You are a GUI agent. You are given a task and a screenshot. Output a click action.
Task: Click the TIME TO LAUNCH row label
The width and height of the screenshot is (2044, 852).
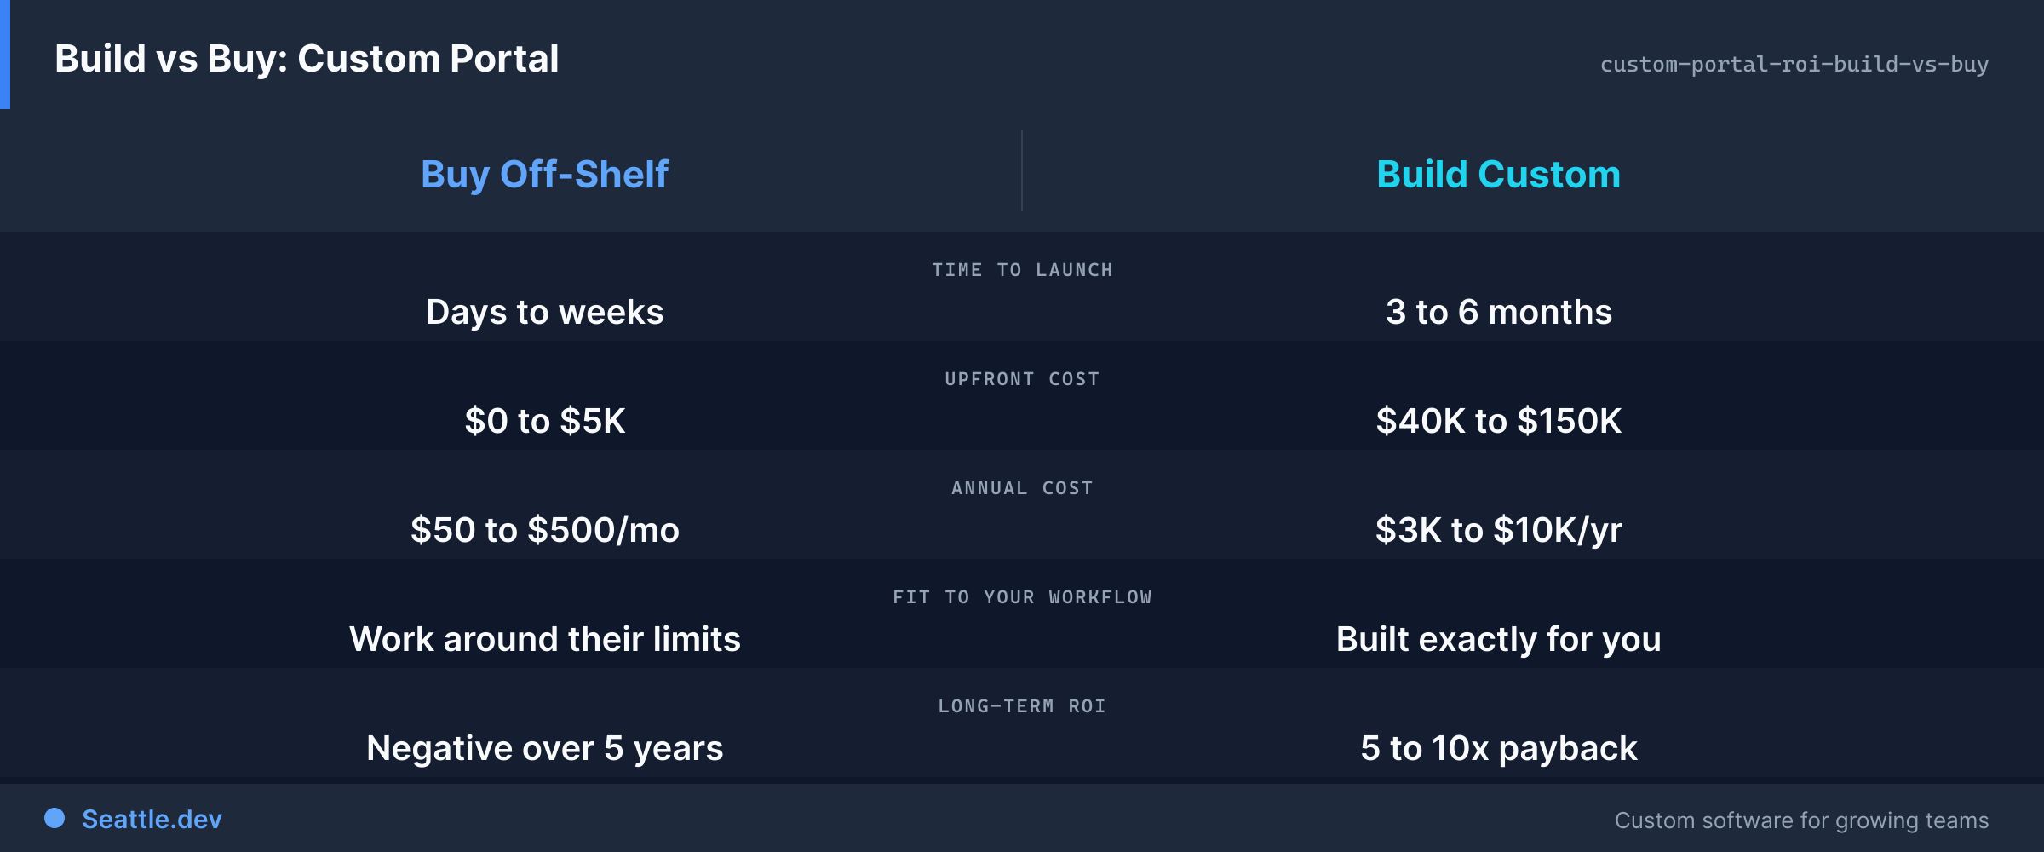tap(1022, 270)
